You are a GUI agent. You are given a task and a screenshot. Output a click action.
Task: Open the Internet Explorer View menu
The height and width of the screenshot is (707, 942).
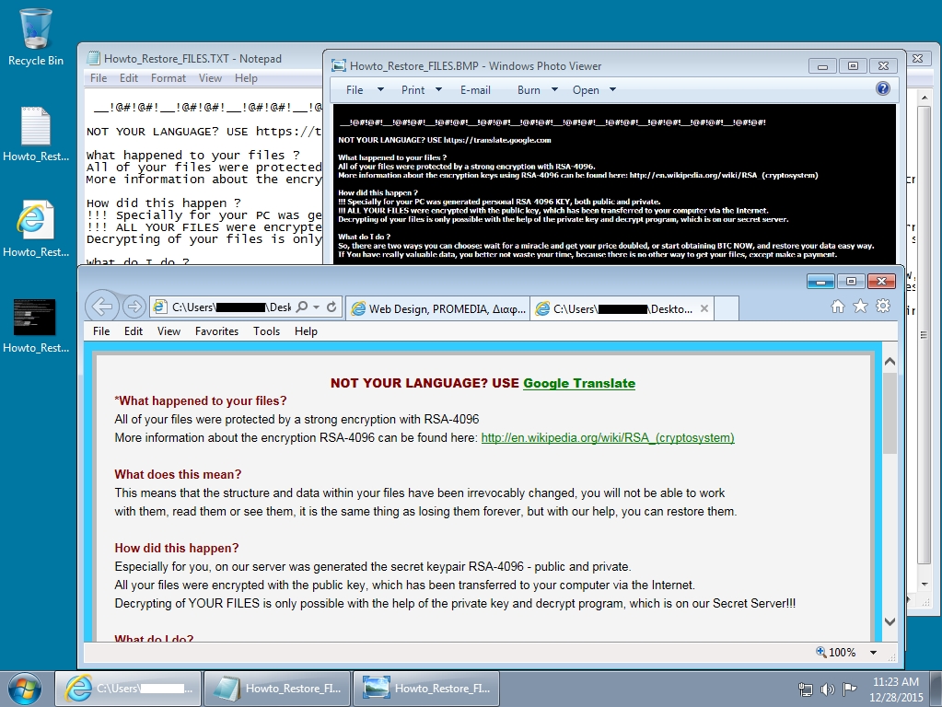169,331
